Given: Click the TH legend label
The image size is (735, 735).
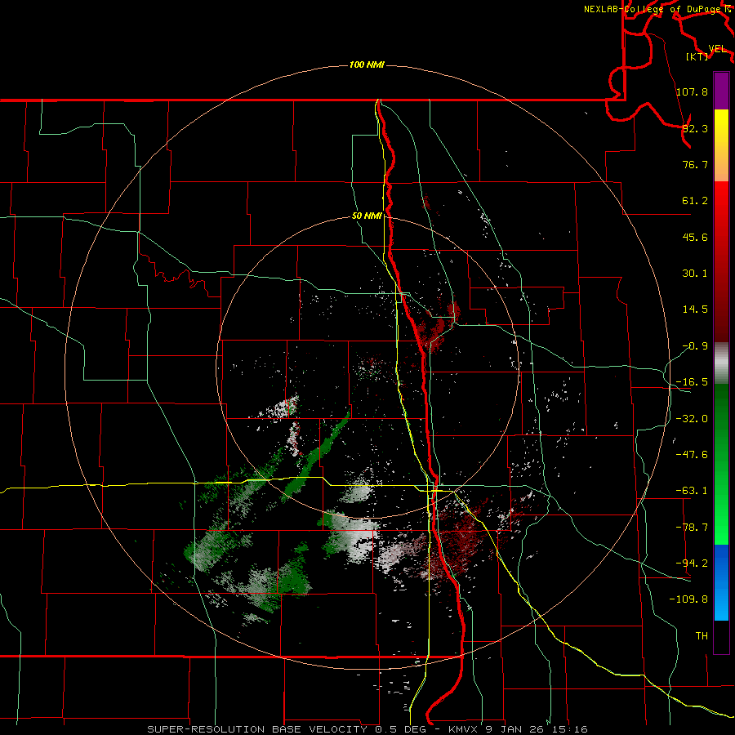Looking at the screenshot, I should [702, 636].
